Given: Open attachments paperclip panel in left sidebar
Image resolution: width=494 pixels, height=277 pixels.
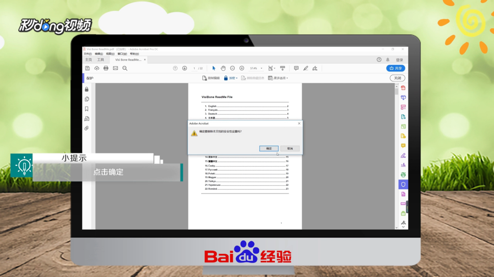Looking at the screenshot, I should coord(87,128).
